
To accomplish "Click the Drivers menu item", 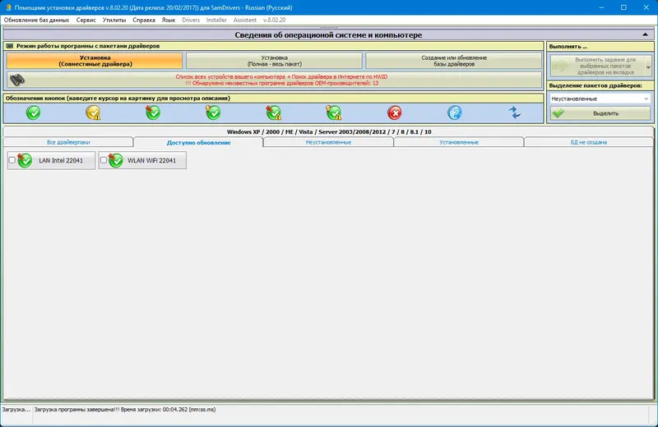I will pyautogui.click(x=191, y=20).
